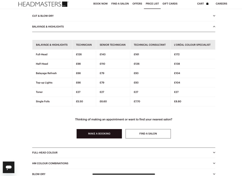
Task: Expand the Full-Head Colour chevron
Action: pos(214,153)
